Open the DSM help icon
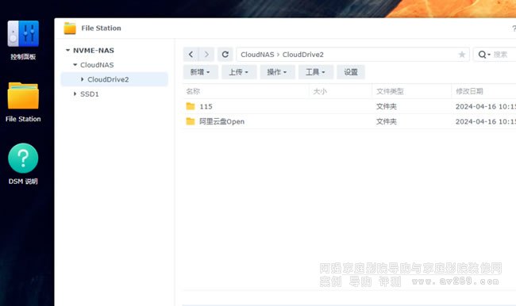Viewport: 516px width, 306px height. [23, 158]
